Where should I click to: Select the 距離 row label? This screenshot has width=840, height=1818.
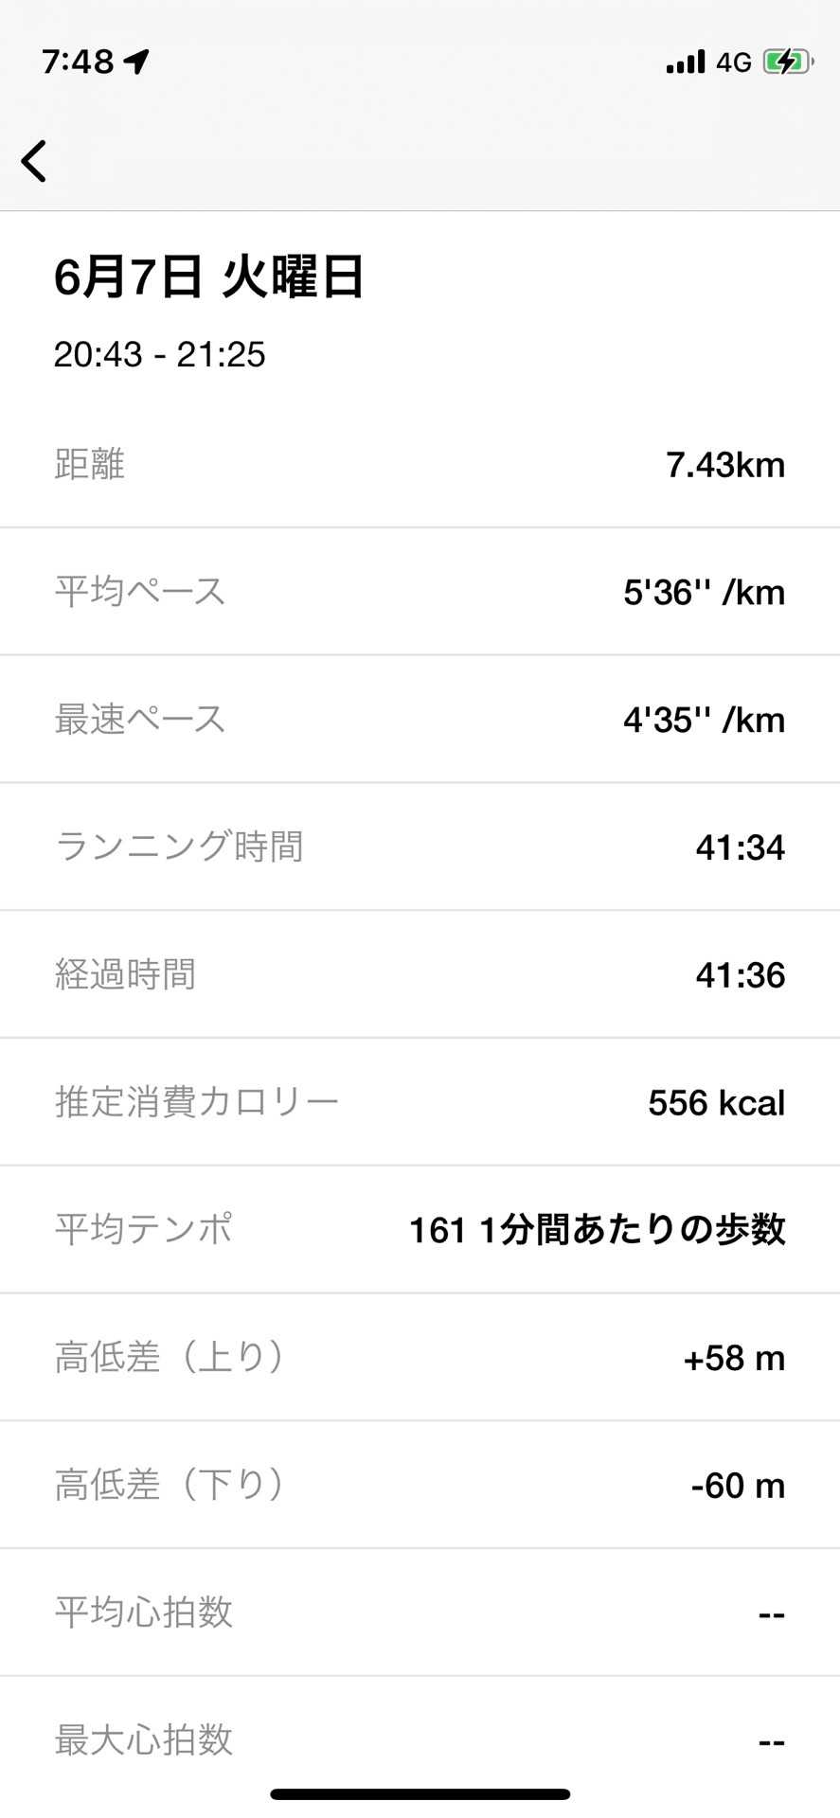pyautogui.click(x=90, y=464)
